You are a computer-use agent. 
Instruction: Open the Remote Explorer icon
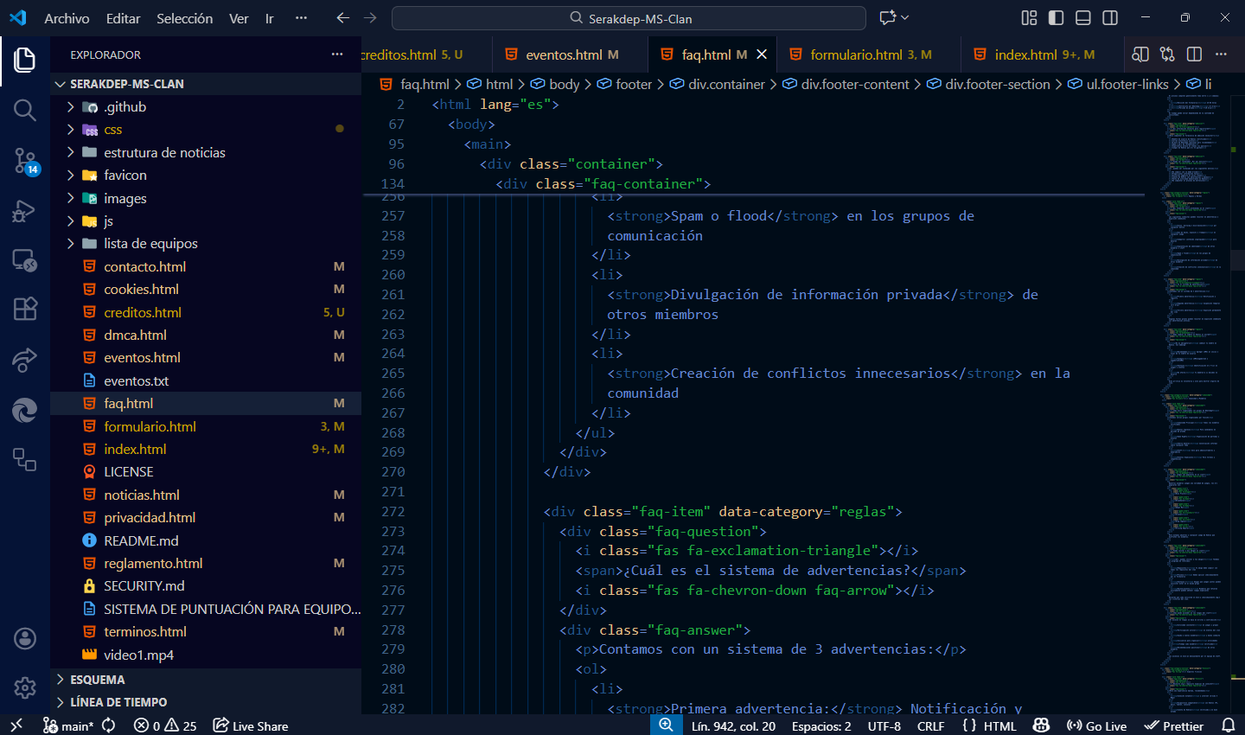point(24,259)
